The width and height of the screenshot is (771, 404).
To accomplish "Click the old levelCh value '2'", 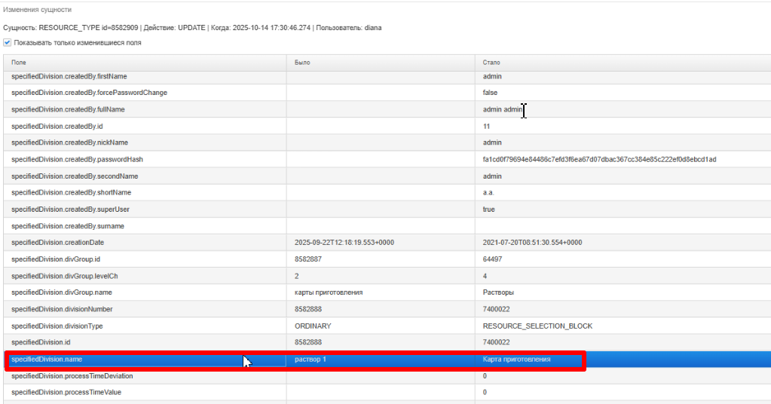I will [x=296, y=276].
